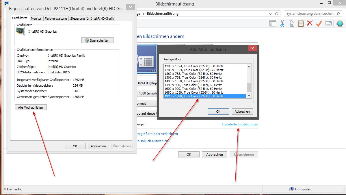Viewport: 346px width, 195px height.
Task: Click the Eigenschaften button with shield icon
Action: pyautogui.click(x=97, y=40)
